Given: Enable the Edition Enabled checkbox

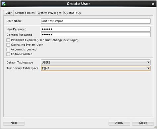Looking at the screenshot, I should tap(8, 54).
